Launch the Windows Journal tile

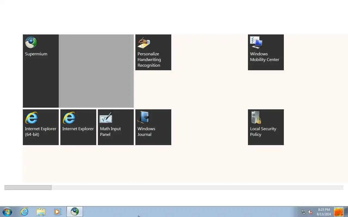pyautogui.click(x=153, y=127)
